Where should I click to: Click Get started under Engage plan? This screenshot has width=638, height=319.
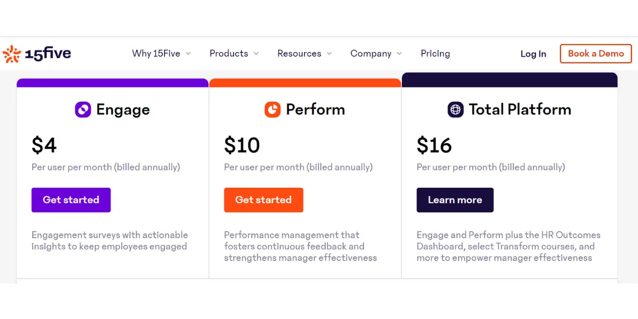(x=71, y=200)
